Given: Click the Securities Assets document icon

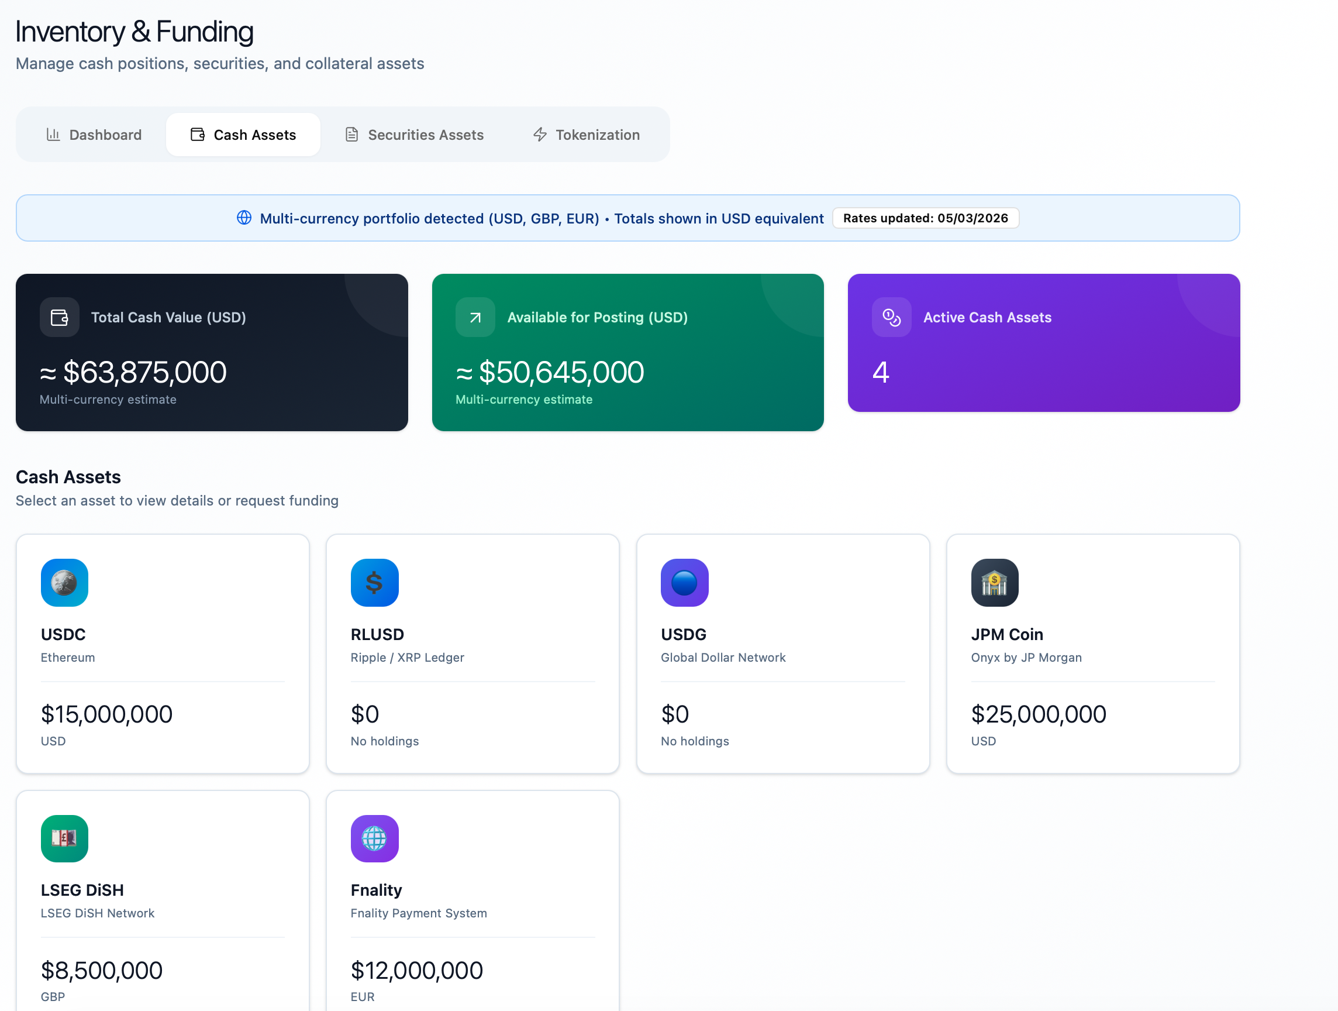Looking at the screenshot, I should pos(352,135).
